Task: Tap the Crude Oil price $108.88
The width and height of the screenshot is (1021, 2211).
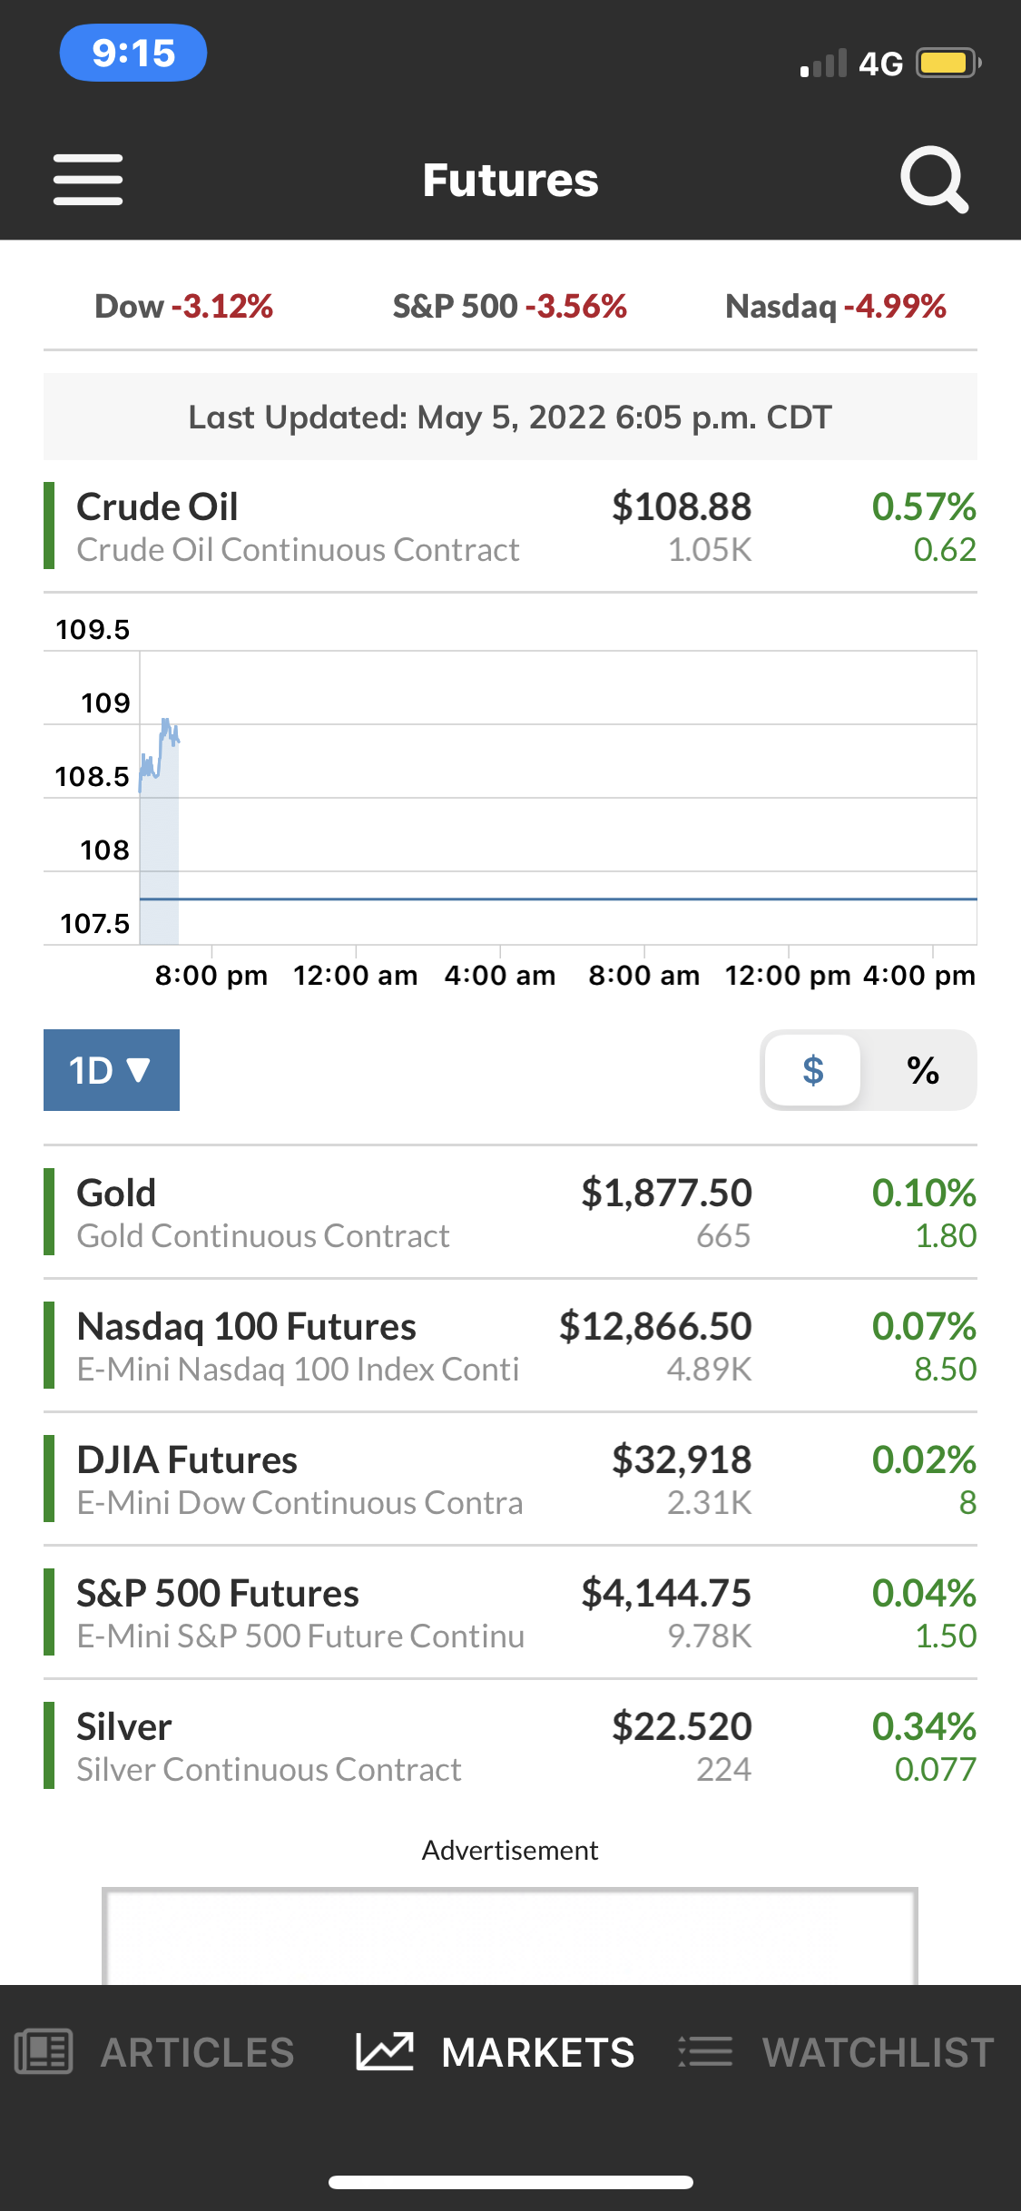Action: click(682, 506)
